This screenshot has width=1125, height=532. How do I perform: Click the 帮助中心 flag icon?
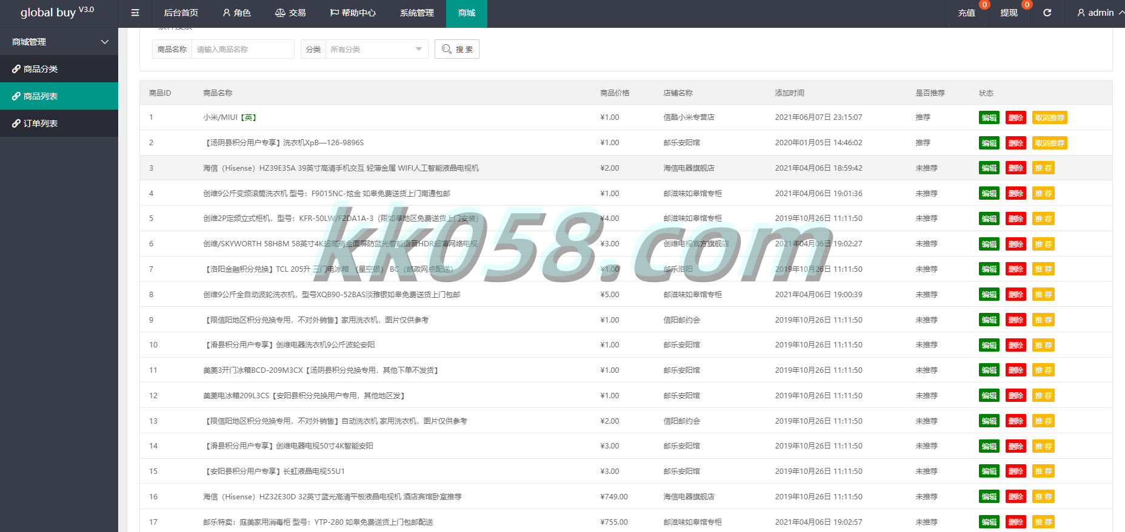[334, 13]
